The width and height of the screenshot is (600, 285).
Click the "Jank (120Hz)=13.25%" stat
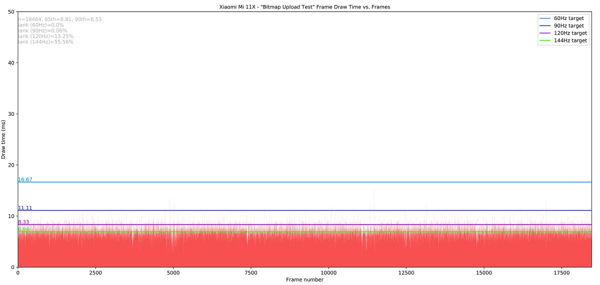coord(45,36)
